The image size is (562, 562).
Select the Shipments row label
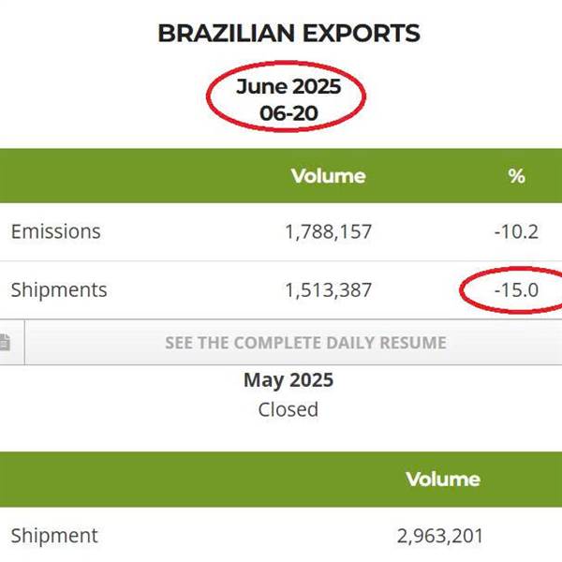(59, 290)
